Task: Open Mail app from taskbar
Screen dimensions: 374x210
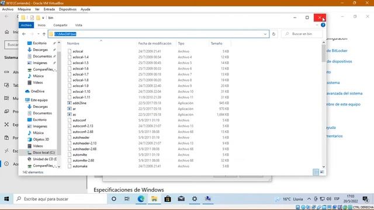Action: 181,199
